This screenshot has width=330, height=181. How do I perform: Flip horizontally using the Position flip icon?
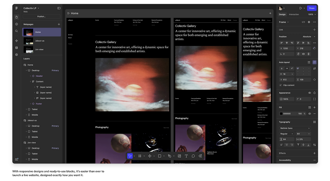(303, 54)
